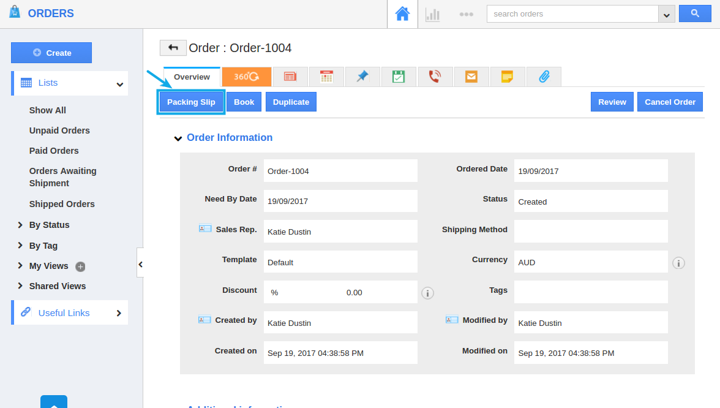The image size is (720, 408).
Task: Focus the search orders field
Action: pos(572,13)
